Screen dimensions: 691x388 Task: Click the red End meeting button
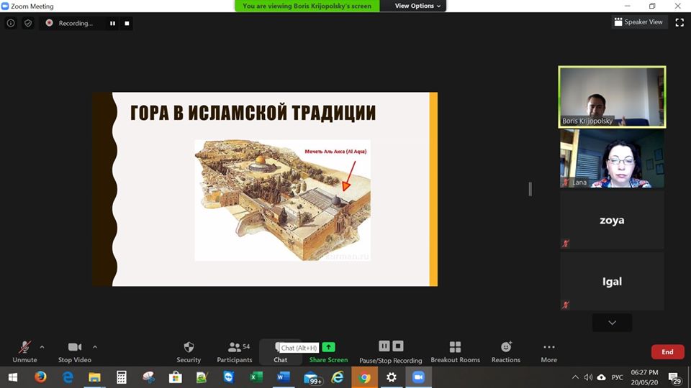[x=667, y=352]
